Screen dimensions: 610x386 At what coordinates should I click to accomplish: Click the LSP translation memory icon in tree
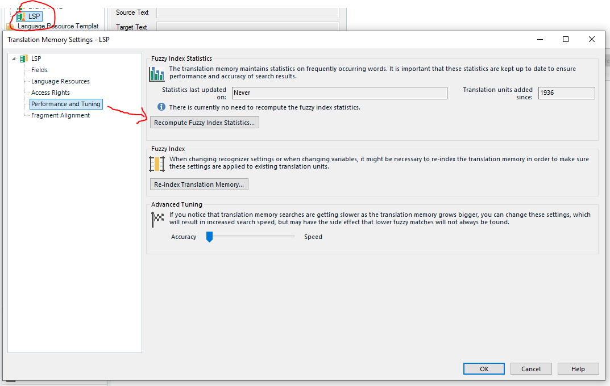24,58
